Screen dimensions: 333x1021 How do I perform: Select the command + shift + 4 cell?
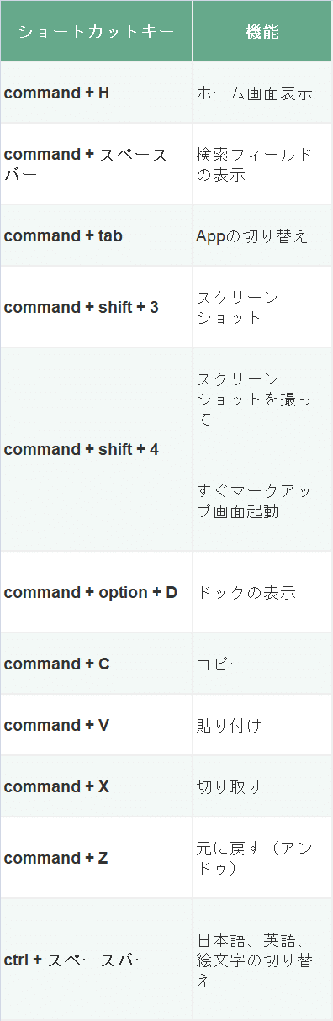click(x=96, y=449)
